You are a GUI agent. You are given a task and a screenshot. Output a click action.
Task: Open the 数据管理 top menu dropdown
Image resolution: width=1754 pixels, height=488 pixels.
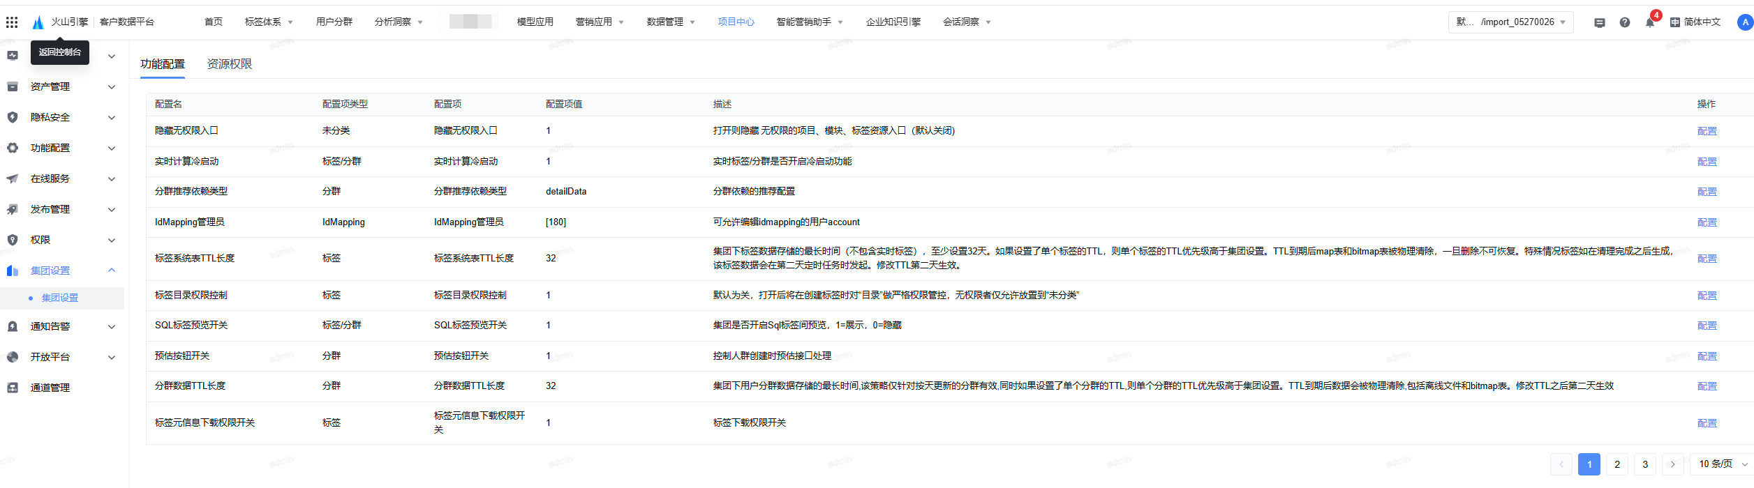pos(671,22)
